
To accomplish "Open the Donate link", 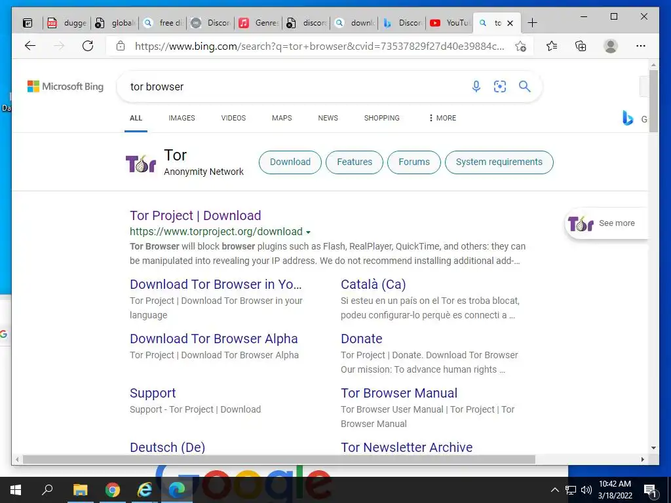I will click(x=362, y=339).
